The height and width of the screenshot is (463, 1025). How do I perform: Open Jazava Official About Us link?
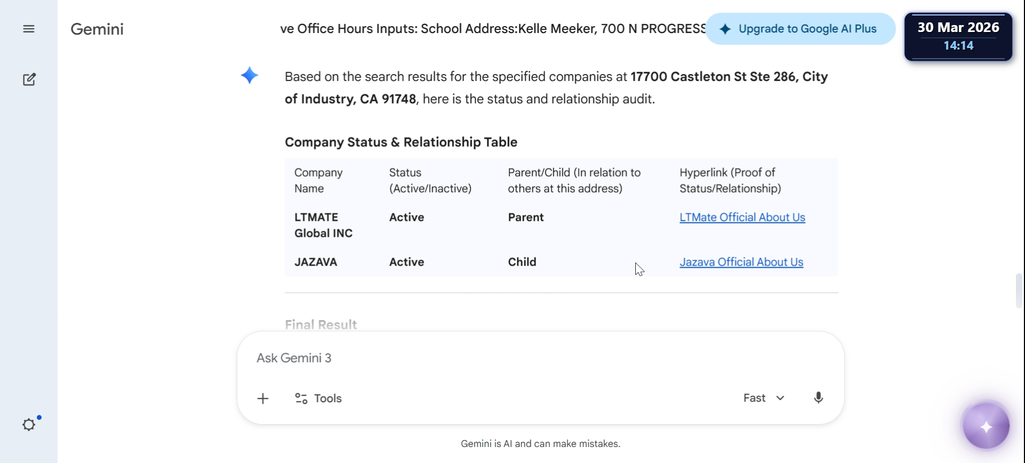pos(741,262)
